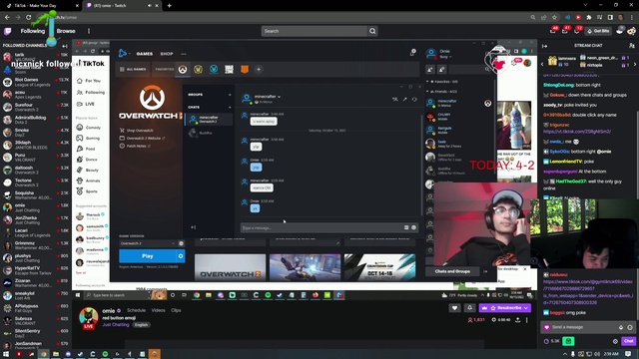This screenshot has width=639, height=359.
Task: Share the stream via share icon
Action: coord(517,320)
